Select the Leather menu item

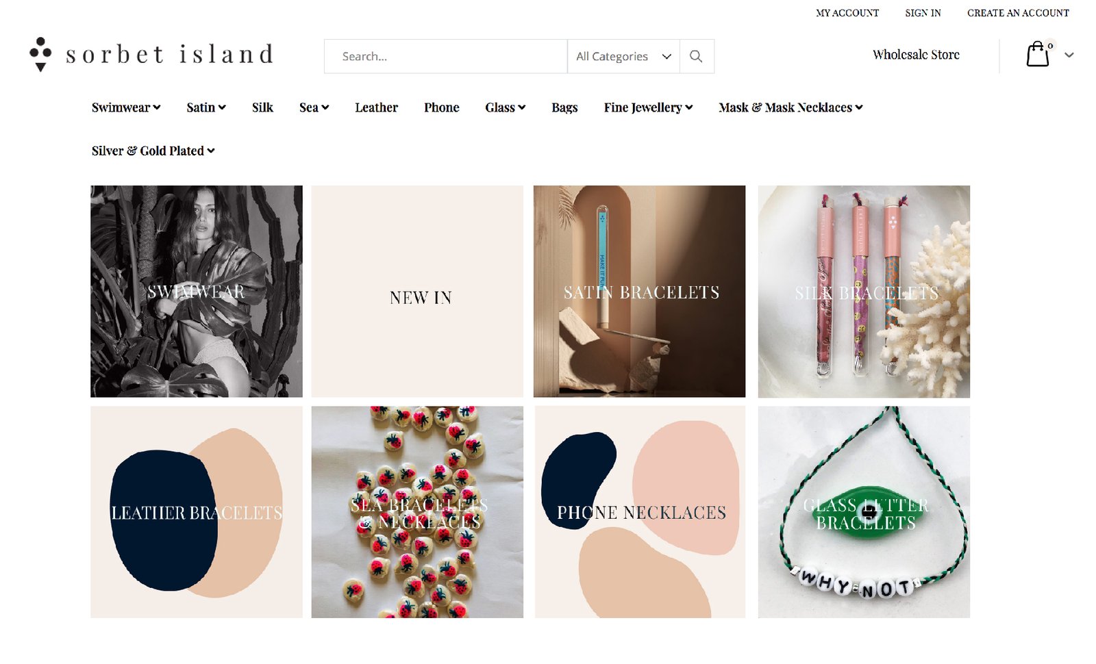[376, 107]
